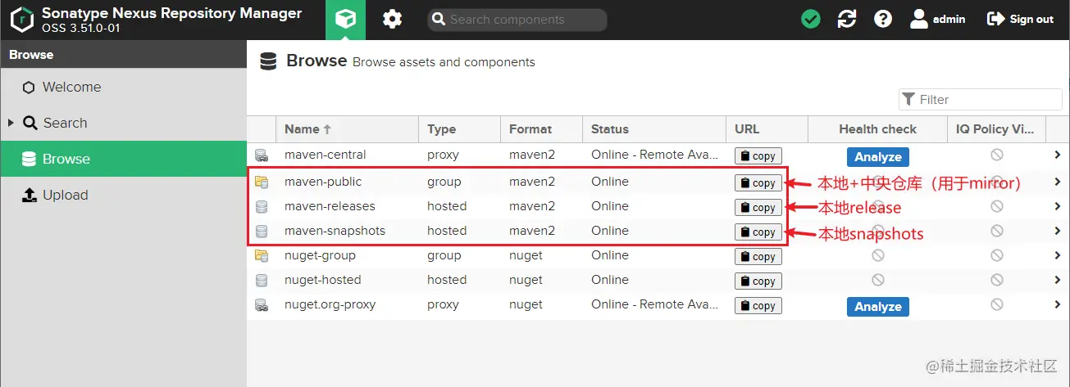
Task: Open the help question mark icon
Action: point(883,20)
